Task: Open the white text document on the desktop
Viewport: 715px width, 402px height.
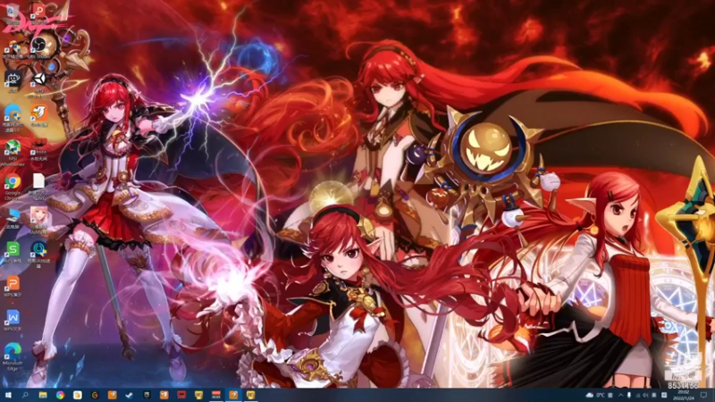Action: pos(39,186)
